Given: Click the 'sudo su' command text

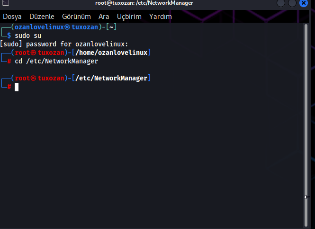Looking at the screenshot, I should [x=28, y=35].
